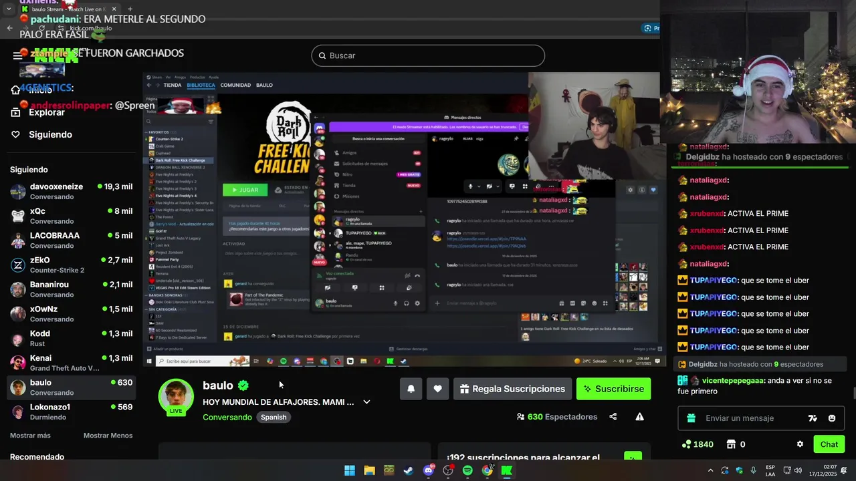Click chat username vicentepepegaaa
Viewport: 856px width, 481px height.
[x=734, y=380]
